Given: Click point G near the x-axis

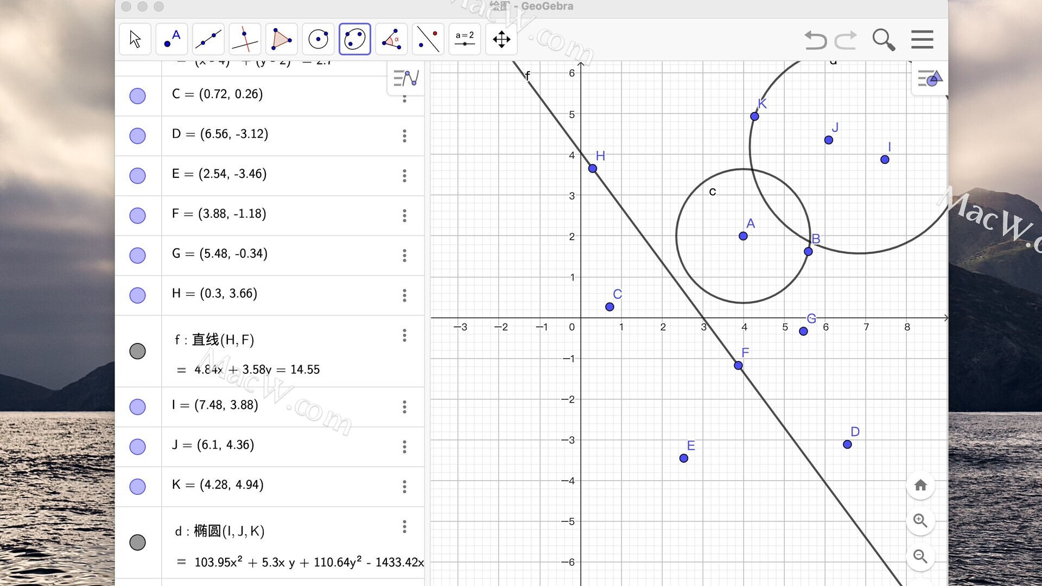Looking at the screenshot, I should [803, 332].
